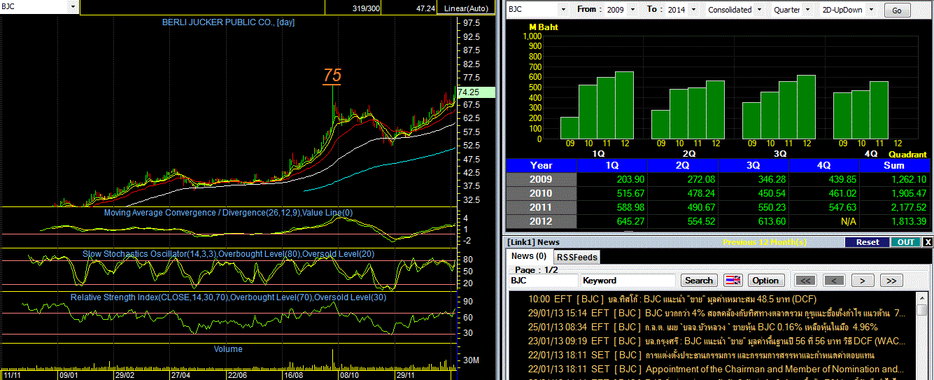Click the 75 price annotation on chart

(332, 75)
